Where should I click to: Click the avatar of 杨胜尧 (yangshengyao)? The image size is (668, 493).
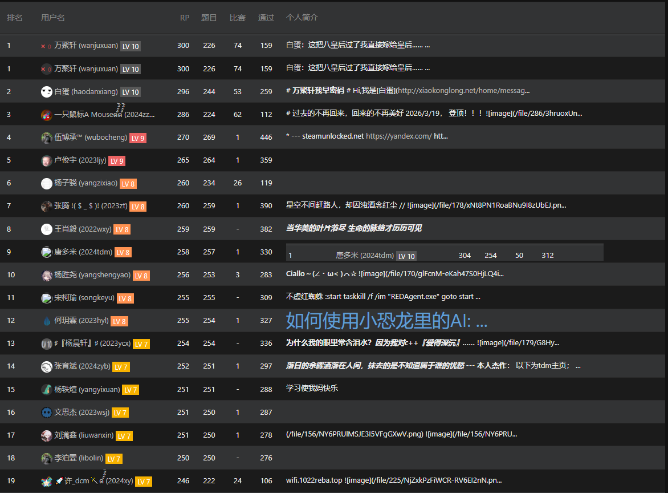(x=46, y=275)
